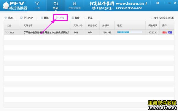
Task: Click the 5MB file size cell
Action: 76,33
